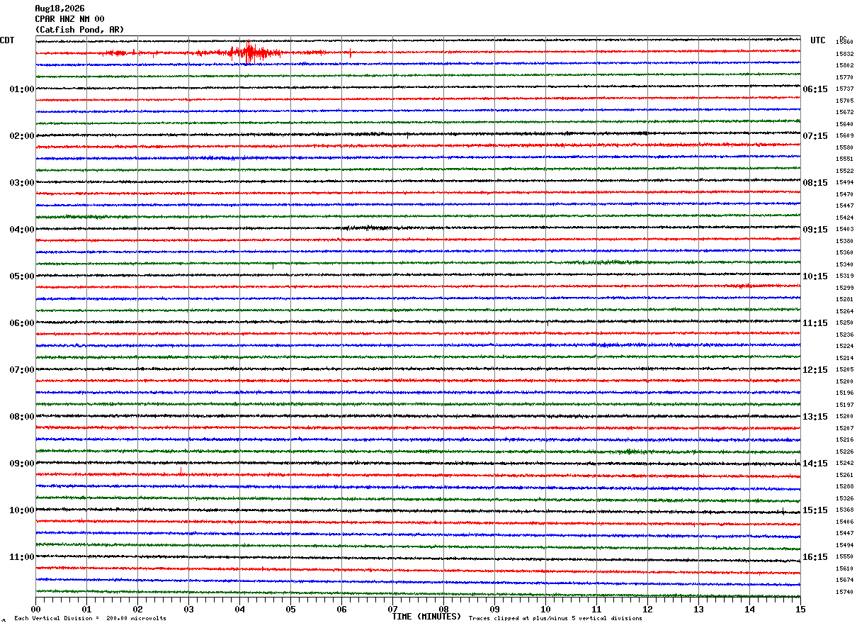Select the 01:00 CDT time label
This screenshot has height=628, width=857.
[x=22, y=89]
